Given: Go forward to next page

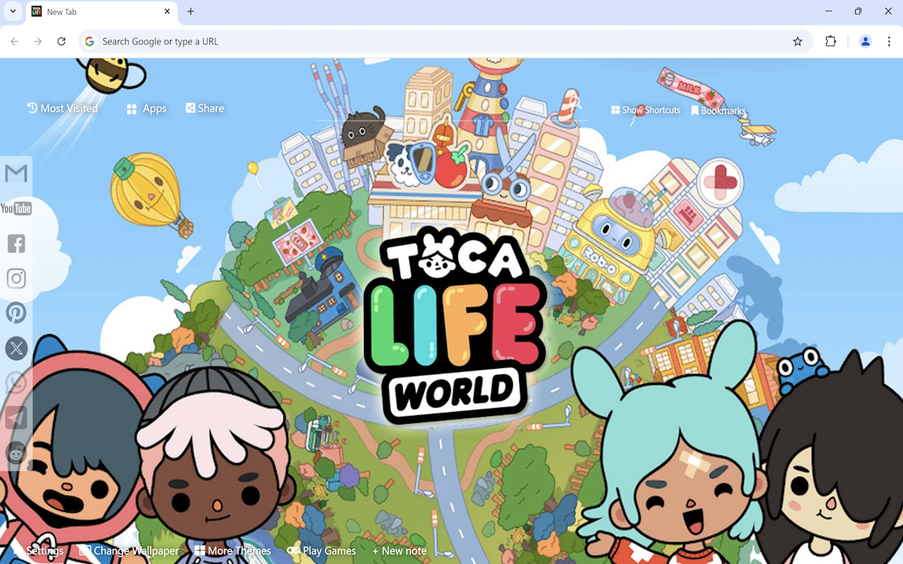Looking at the screenshot, I should click(x=38, y=42).
